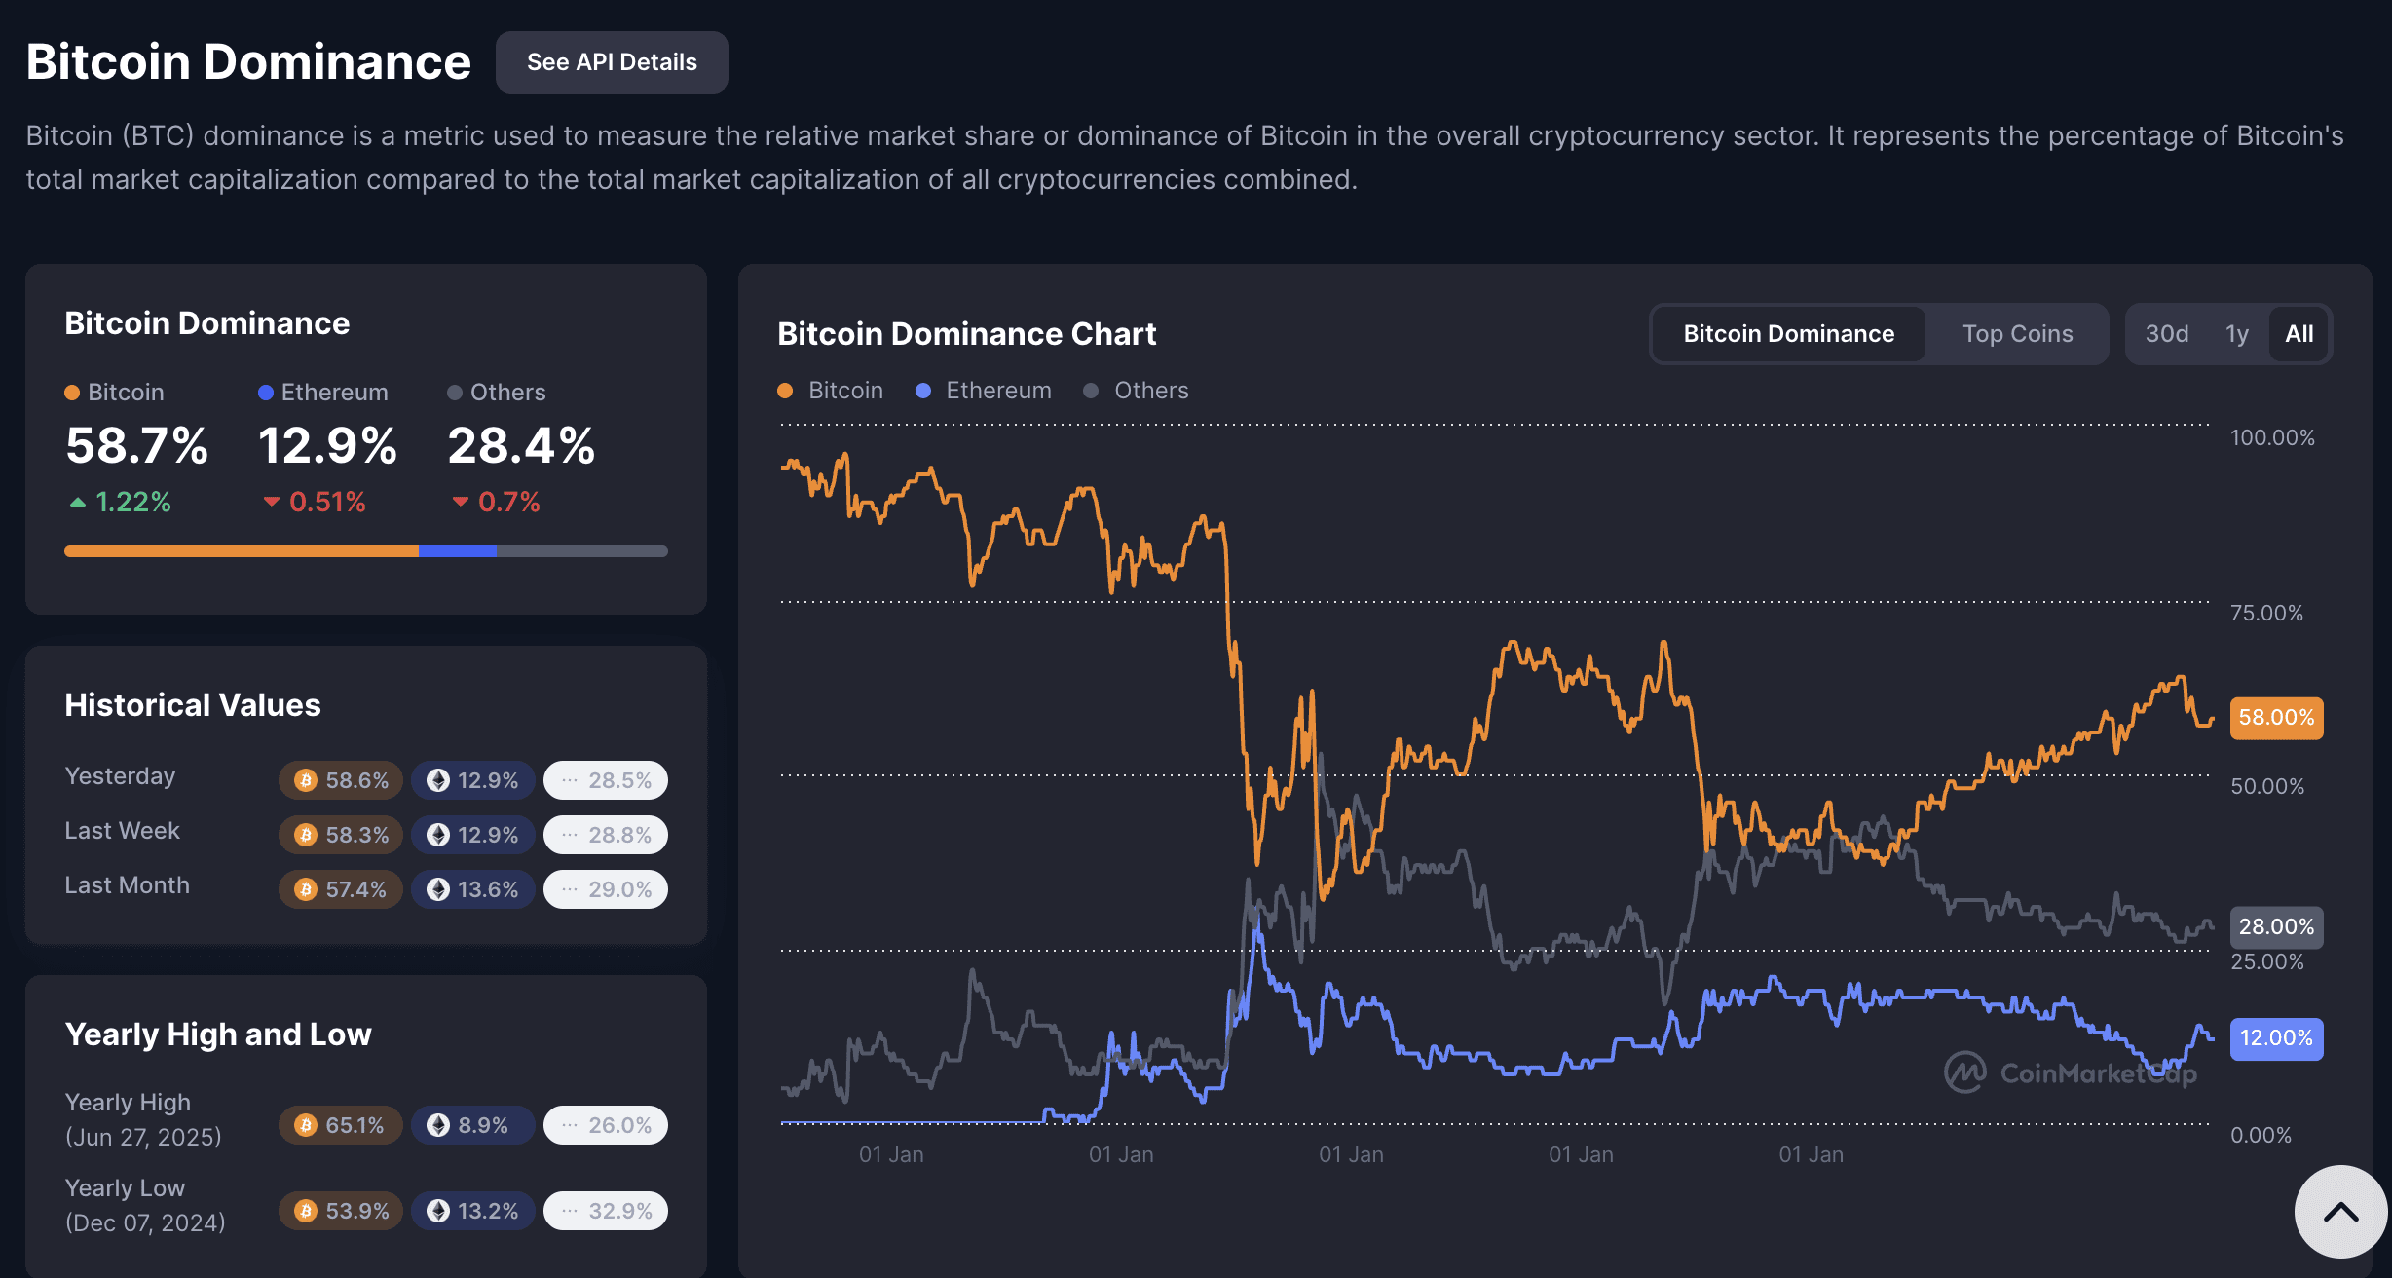
Task: Click Ethereum icon in Yearly Low row
Action: 438,1211
